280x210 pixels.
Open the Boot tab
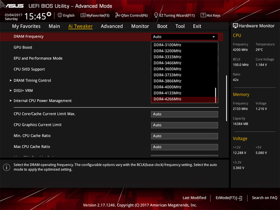(x=162, y=26)
